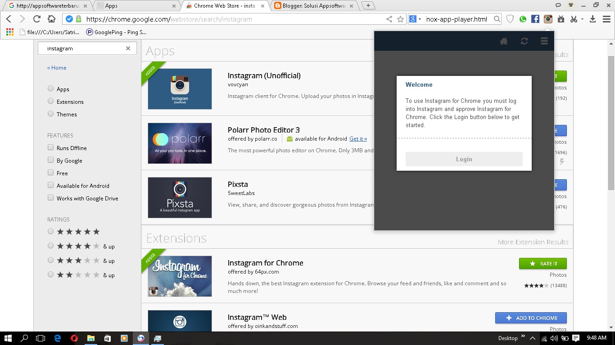The width and height of the screenshot is (615, 345).
Task: Reload the current page
Action: (x=37, y=19)
